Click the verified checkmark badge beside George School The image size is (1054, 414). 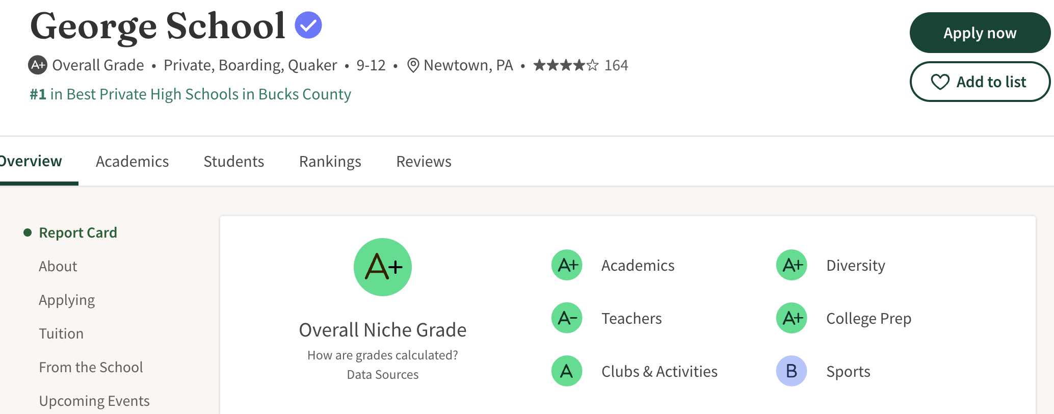pos(308,25)
